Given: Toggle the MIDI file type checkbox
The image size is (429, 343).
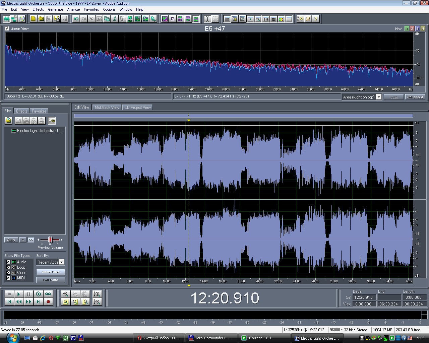Looking at the screenshot, I should (x=8, y=278).
